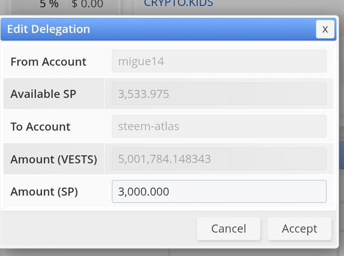Click the dimmed page area below the dialog
This screenshot has height=256, width=344.
point(172,252)
